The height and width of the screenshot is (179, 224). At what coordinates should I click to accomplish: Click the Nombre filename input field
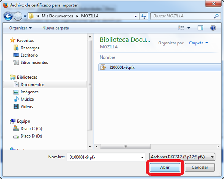[106, 157]
